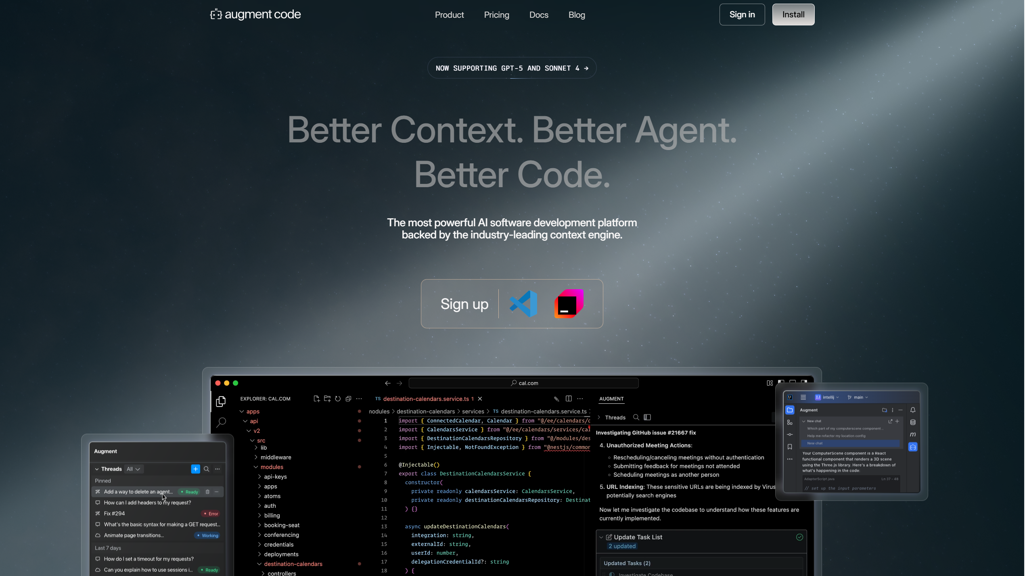Viewport: 1025px width, 576px height.
Task: Open the Explorer files icon in activity bar
Action: (221, 401)
